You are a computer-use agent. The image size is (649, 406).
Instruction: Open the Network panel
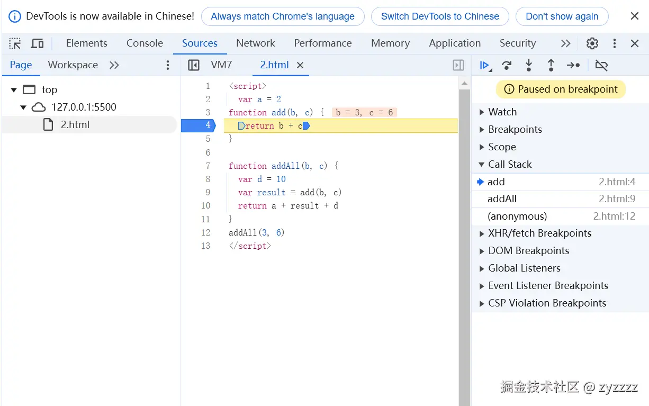(256, 43)
